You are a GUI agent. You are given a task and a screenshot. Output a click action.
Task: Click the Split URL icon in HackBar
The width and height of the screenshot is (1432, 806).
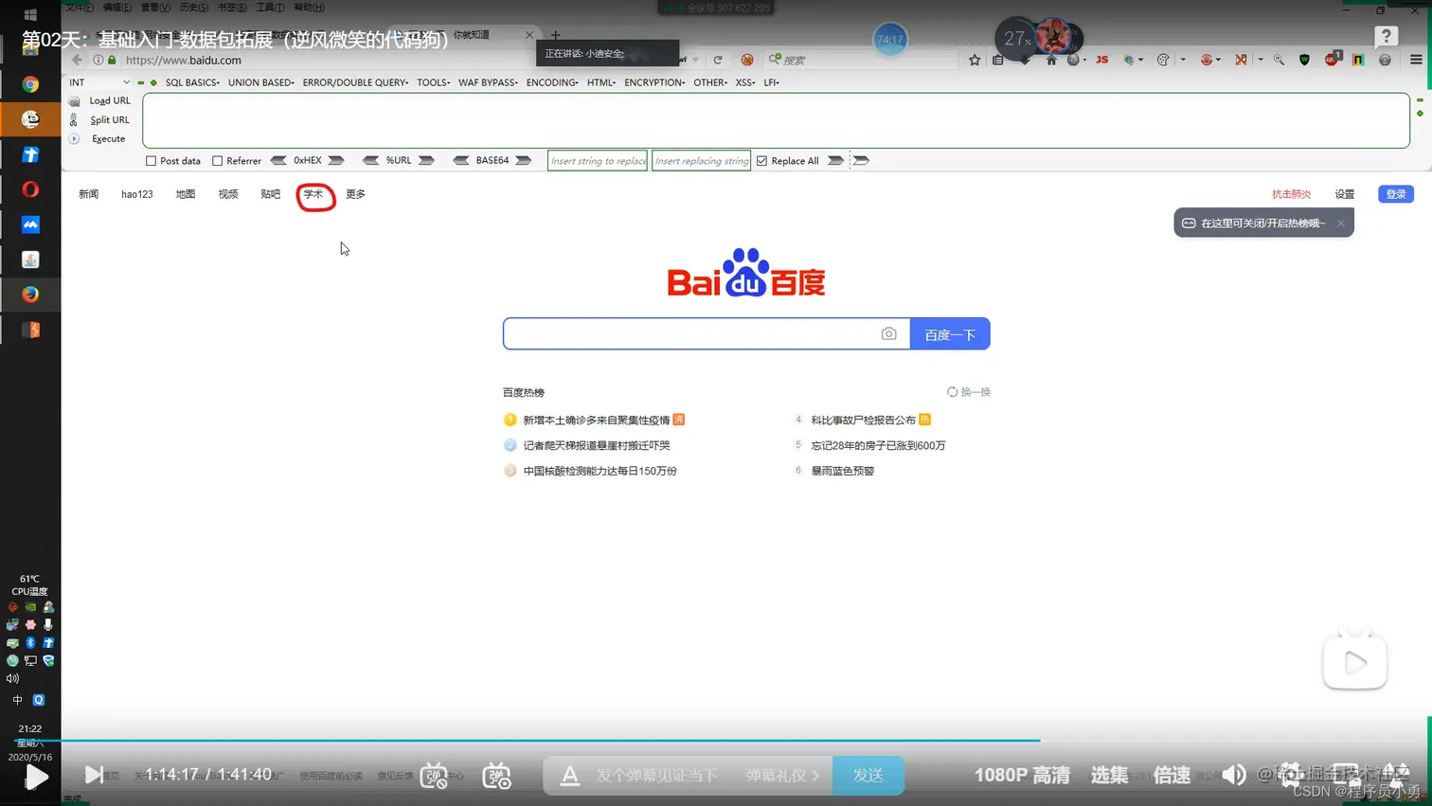(74, 120)
